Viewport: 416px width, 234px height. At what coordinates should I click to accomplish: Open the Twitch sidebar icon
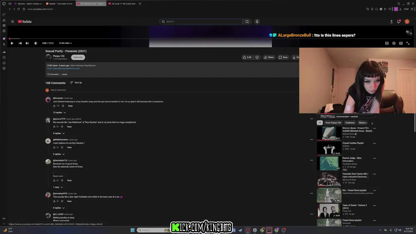pos(4,39)
